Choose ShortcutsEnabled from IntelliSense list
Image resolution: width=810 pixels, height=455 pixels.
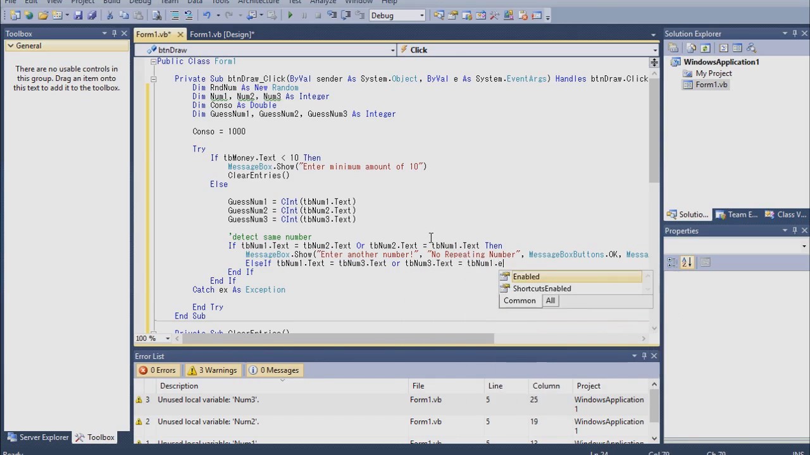[571, 289]
